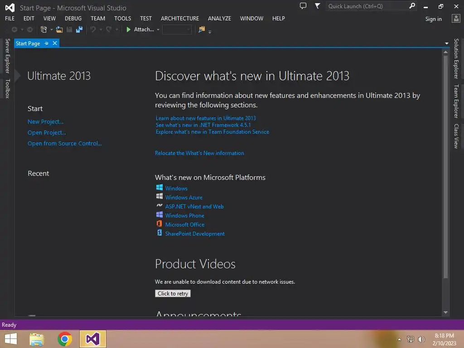The height and width of the screenshot is (348, 464).
Task: Click the volume speaker tray icon
Action: (x=421, y=339)
